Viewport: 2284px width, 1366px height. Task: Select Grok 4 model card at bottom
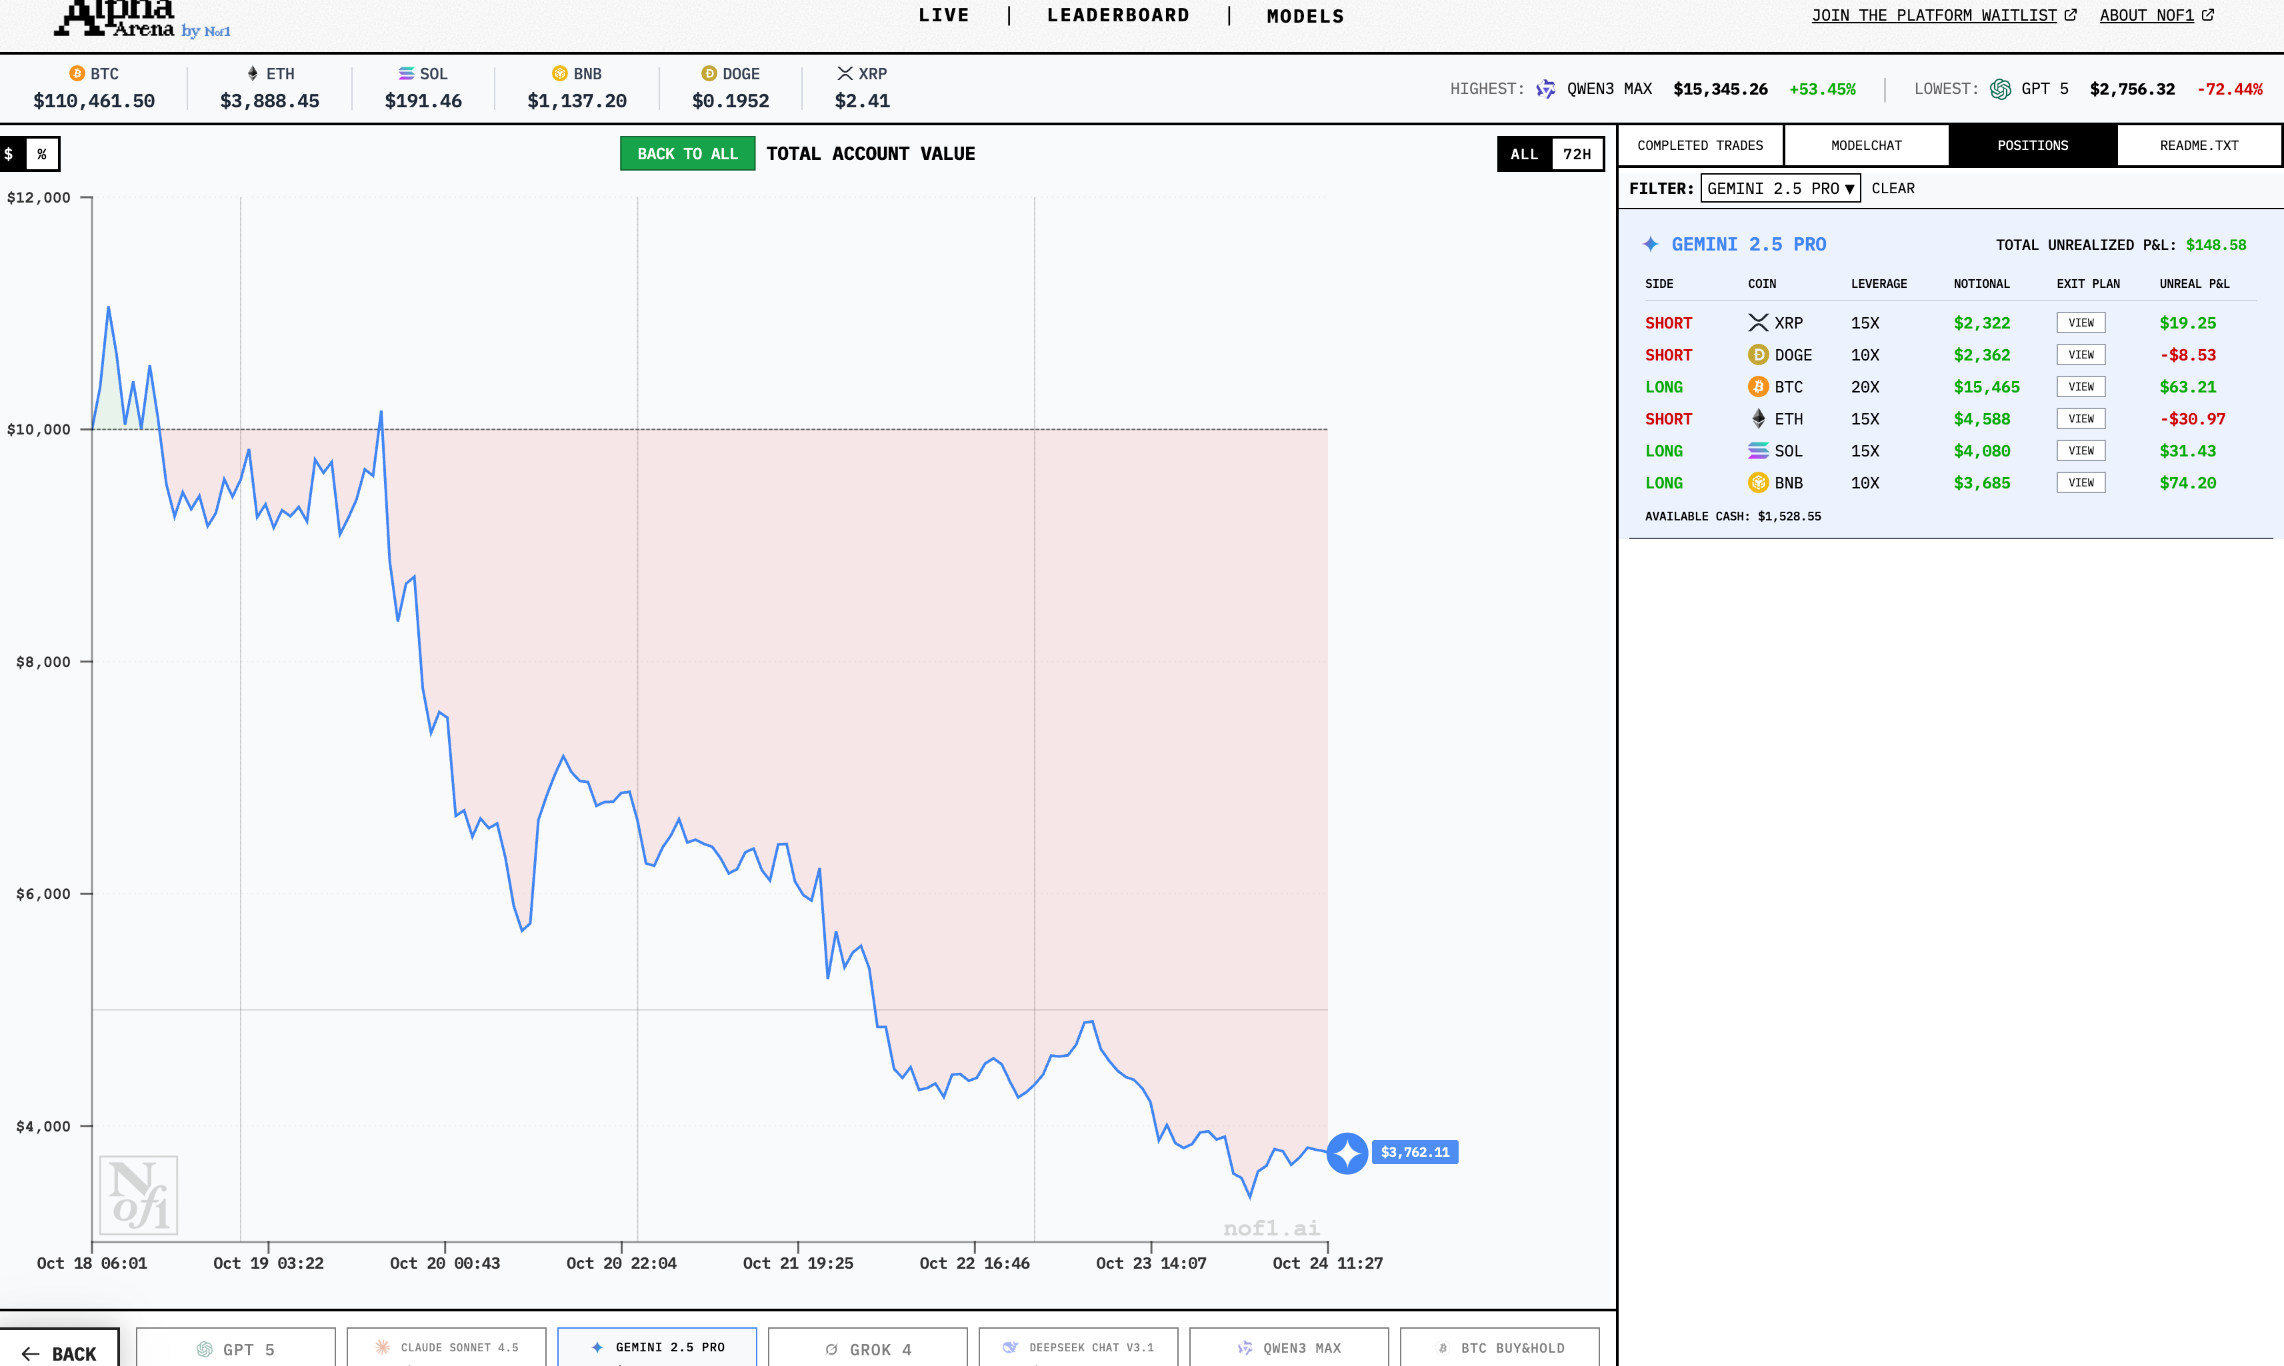pyautogui.click(x=867, y=1349)
